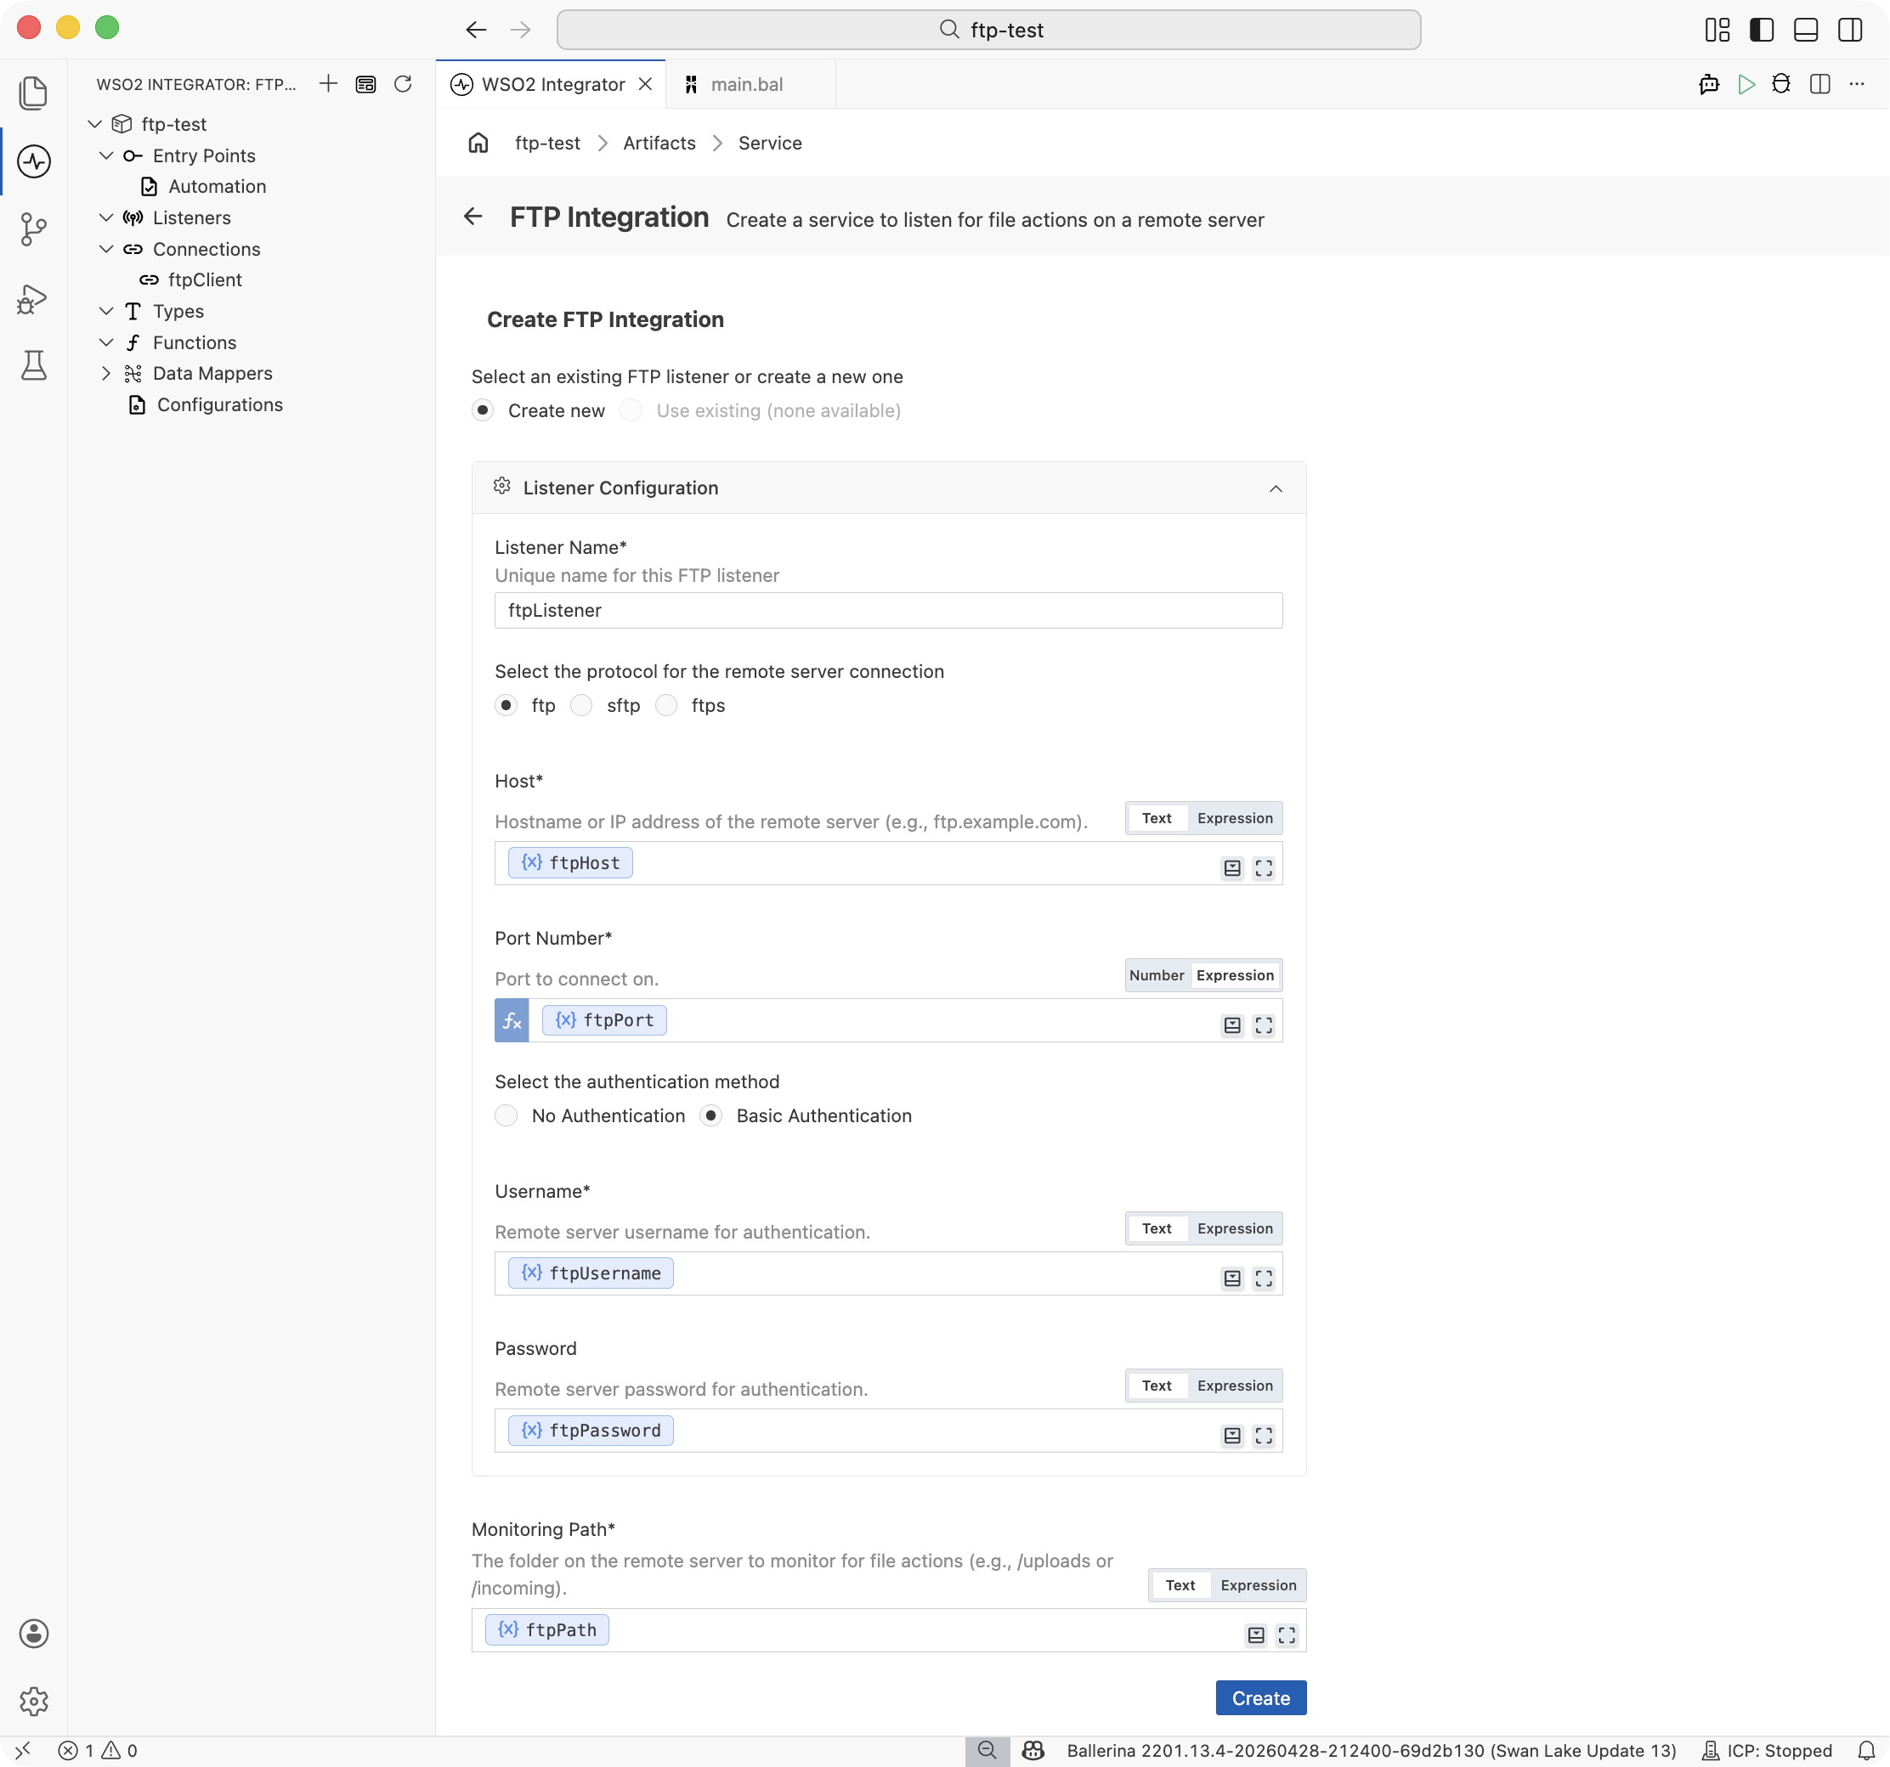Open errors and warnings count in status bar
The width and height of the screenshot is (1890, 1767).
click(x=98, y=1750)
